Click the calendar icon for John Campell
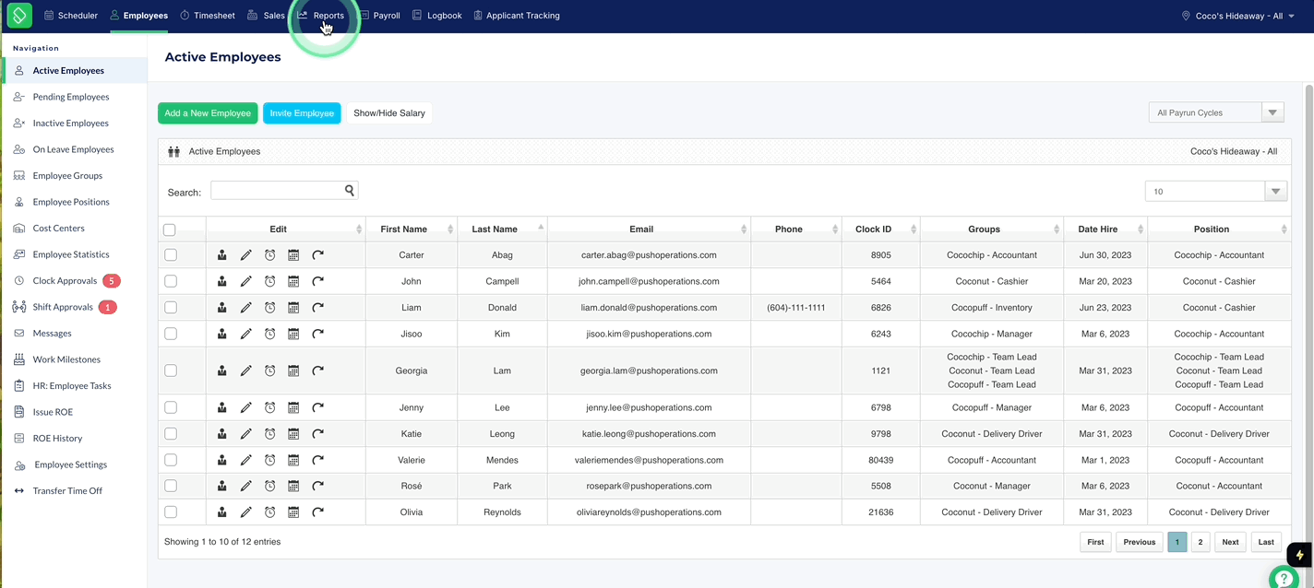 tap(293, 281)
